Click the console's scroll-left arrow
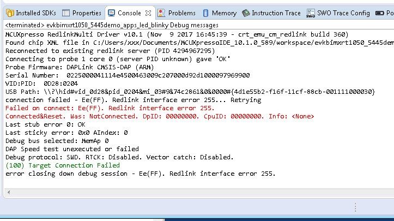The height and width of the screenshot is (221, 394). pyautogui.click(x=8, y=191)
